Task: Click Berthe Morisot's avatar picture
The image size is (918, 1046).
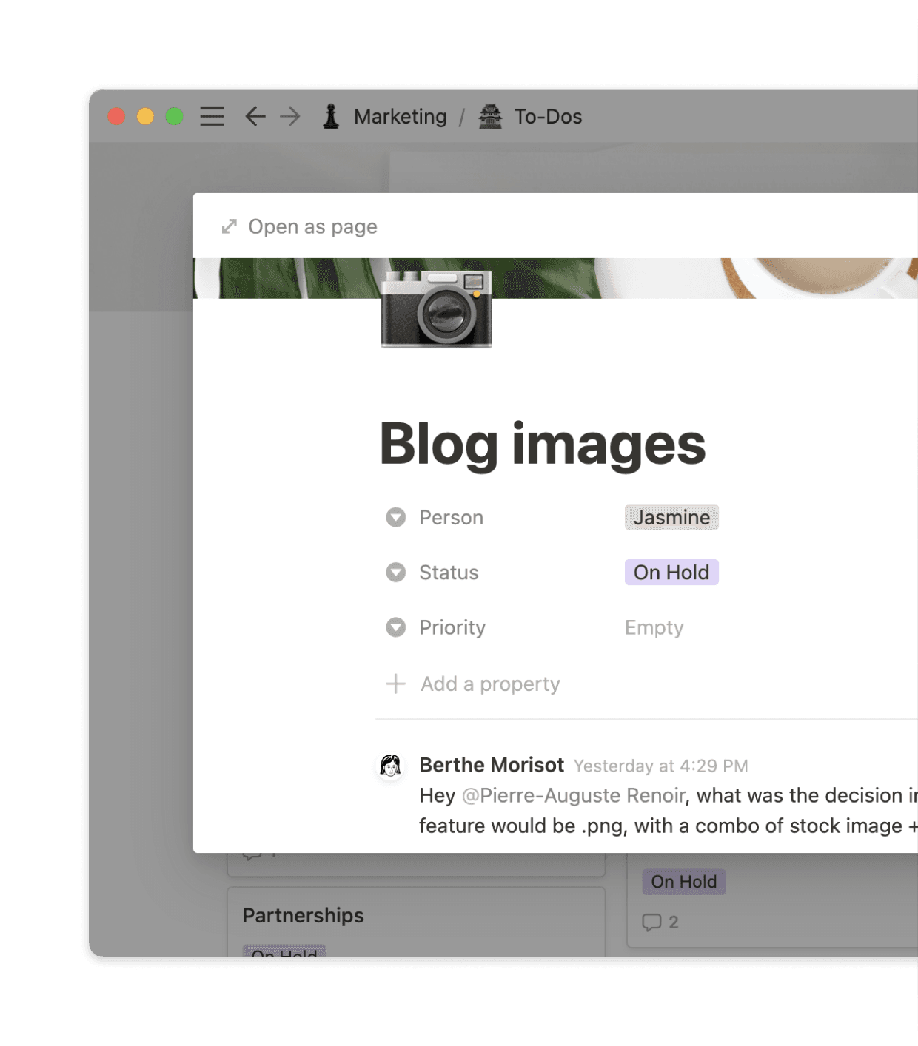Action: [x=390, y=768]
